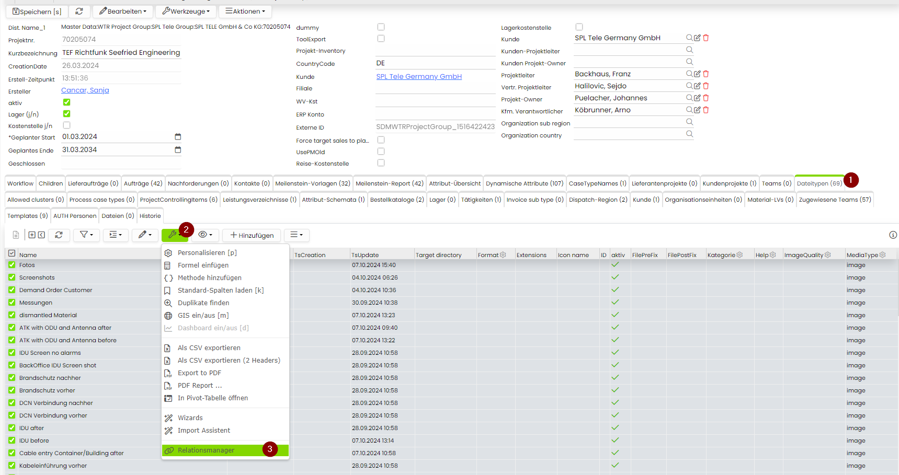Toggle the Reise-Kostenstelle checkbox
899x475 pixels.
point(381,163)
